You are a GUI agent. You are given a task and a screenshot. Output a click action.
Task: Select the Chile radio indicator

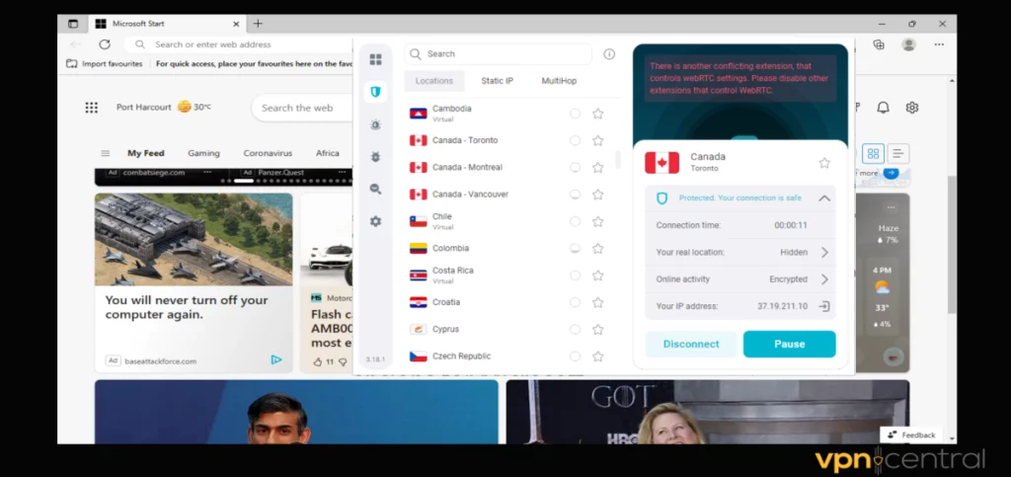(575, 222)
